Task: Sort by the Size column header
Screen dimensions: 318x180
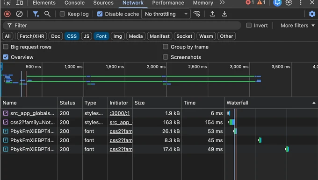Action: point(157,103)
